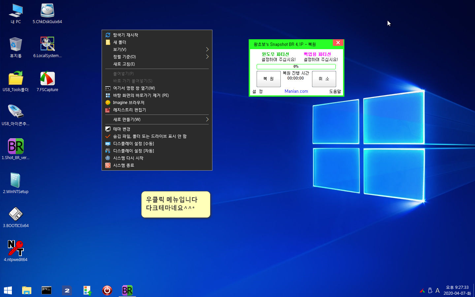The height and width of the screenshot is (297, 475).
Task: Choose 디스플레이 설정 [자동]
Action: click(157, 151)
